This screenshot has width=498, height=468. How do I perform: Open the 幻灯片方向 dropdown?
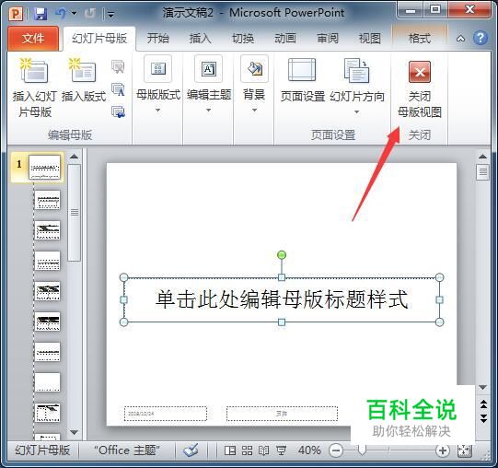(357, 86)
